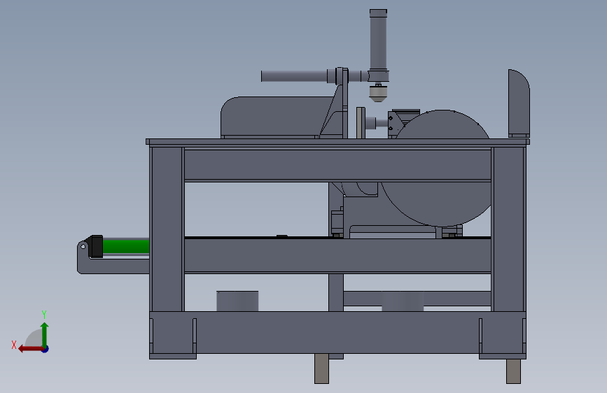Select the rounded motor cover on tabletop
Screen dimensions: 607x393
(276, 116)
